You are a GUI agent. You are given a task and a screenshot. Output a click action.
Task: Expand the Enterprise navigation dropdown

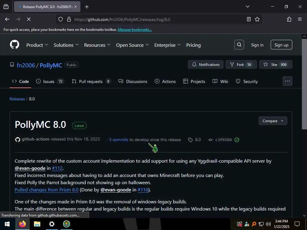pyautogui.click(x=167, y=45)
